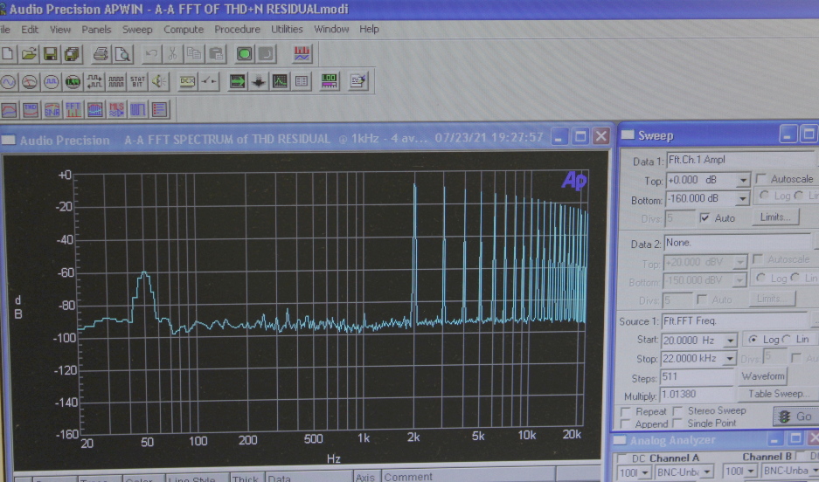
Task: Select the Source 1 Lin radio button
Action: pyautogui.click(x=786, y=340)
